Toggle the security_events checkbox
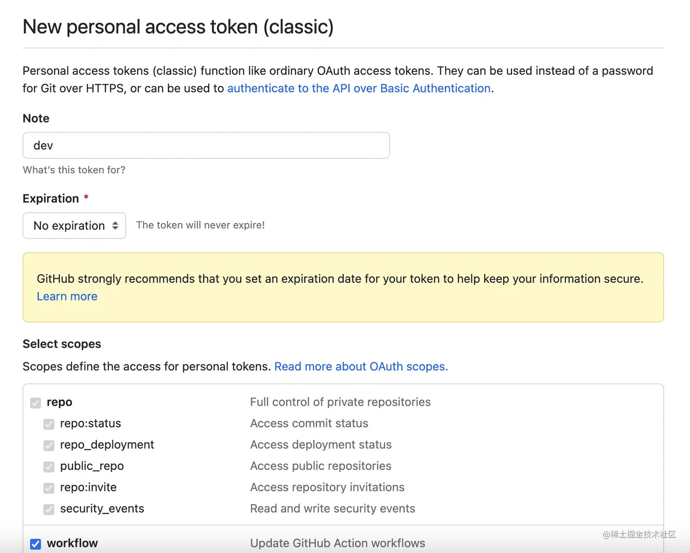Viewport: 690px width, 553px height. tap(49, 509)
